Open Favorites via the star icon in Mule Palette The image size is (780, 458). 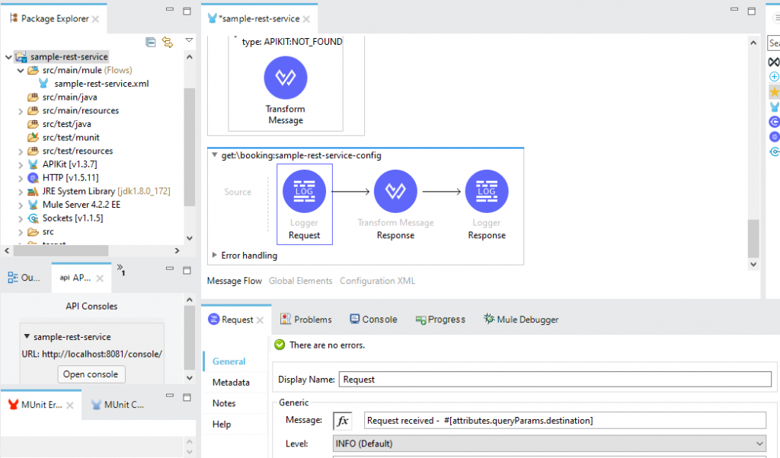click(774, 91)
